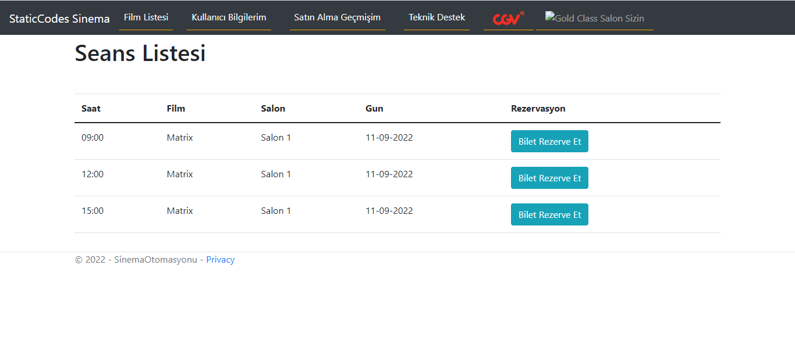Reserve a ticket for the 12:00 Matrix session
The image size is (795, 351).
click(549, 177)
